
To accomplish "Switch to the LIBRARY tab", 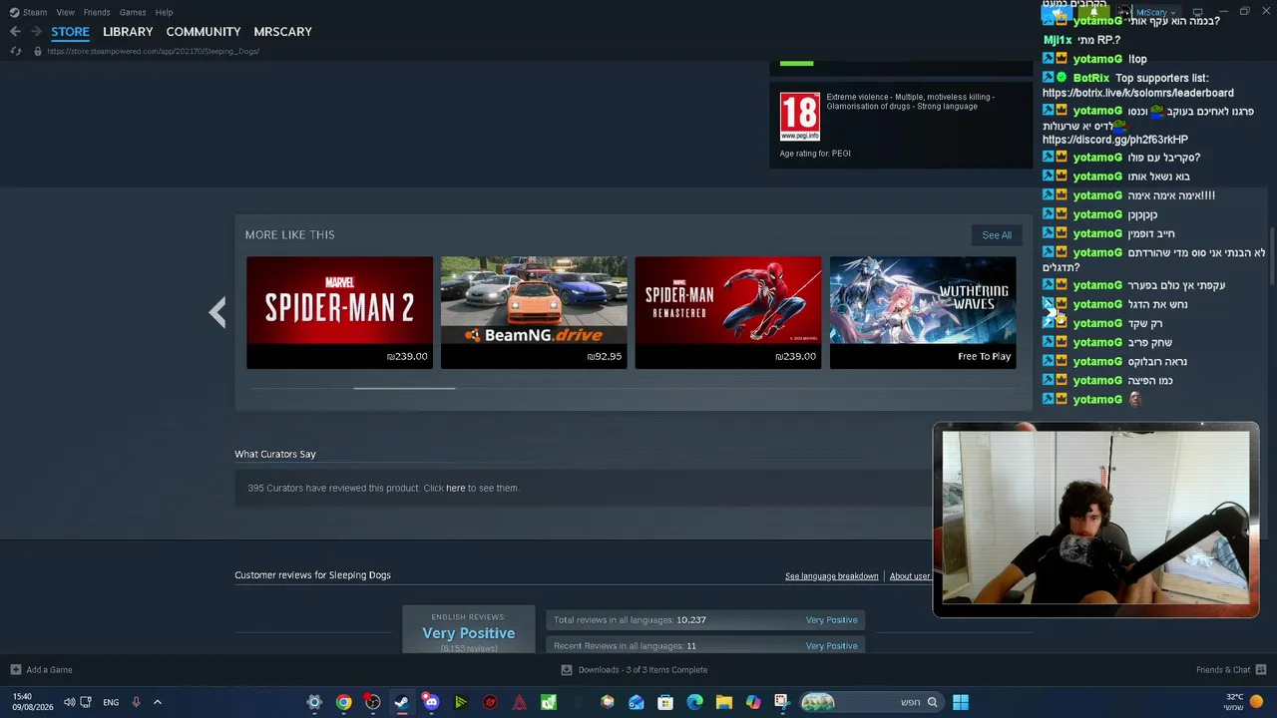I will (x=128, y=32).
